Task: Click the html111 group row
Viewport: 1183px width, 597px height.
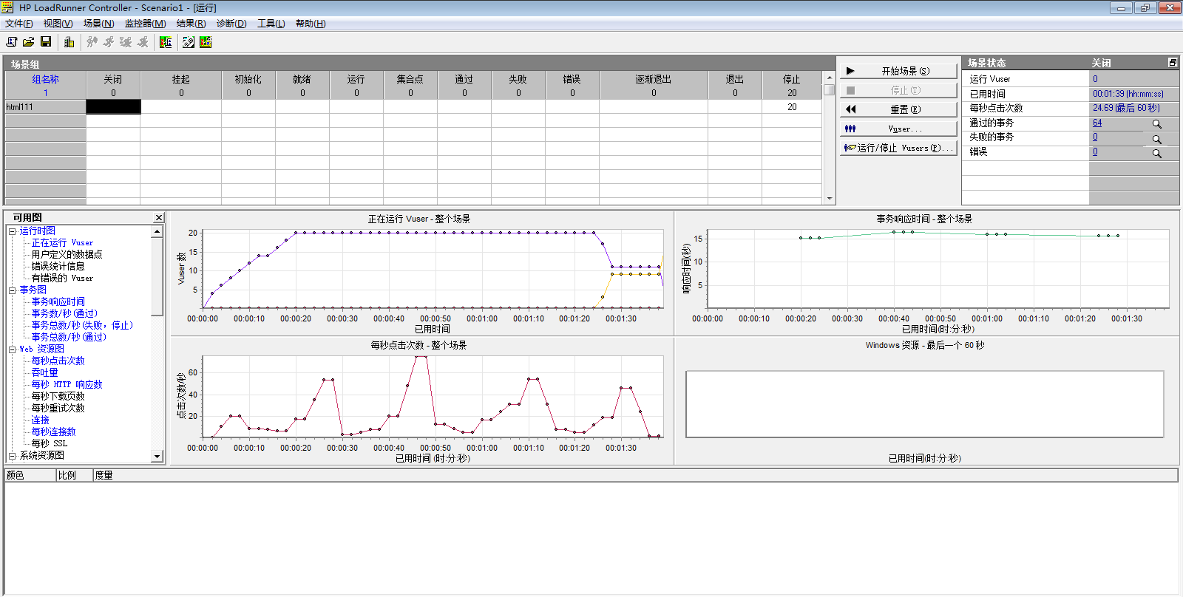Action: tap(414, 107)
